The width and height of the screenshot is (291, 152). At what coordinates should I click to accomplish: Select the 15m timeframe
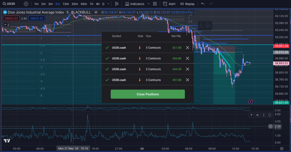click(66, 4)
